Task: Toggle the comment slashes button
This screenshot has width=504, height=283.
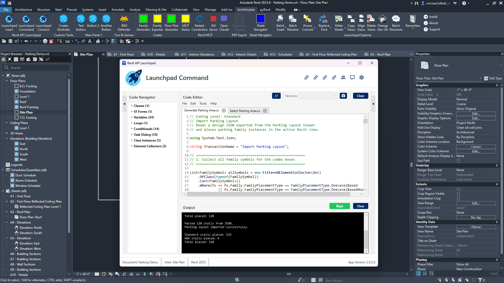Action: [276, 96]
